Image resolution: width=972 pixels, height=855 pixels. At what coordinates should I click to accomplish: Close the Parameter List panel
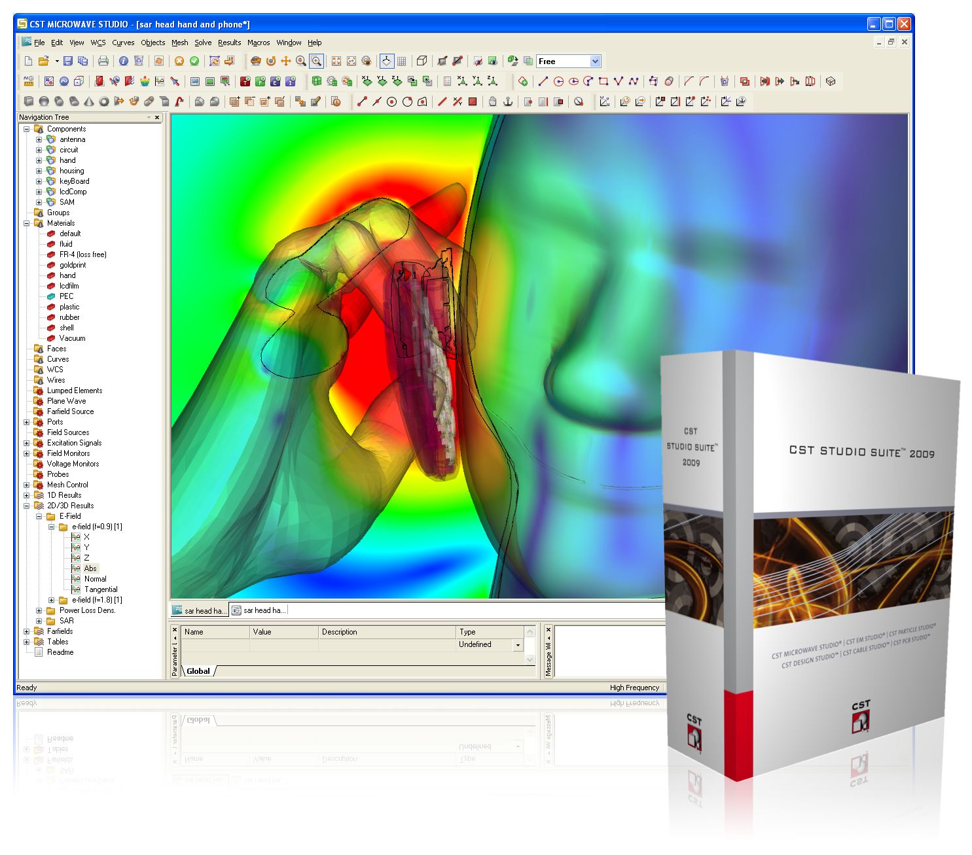[x=175, y=629]
